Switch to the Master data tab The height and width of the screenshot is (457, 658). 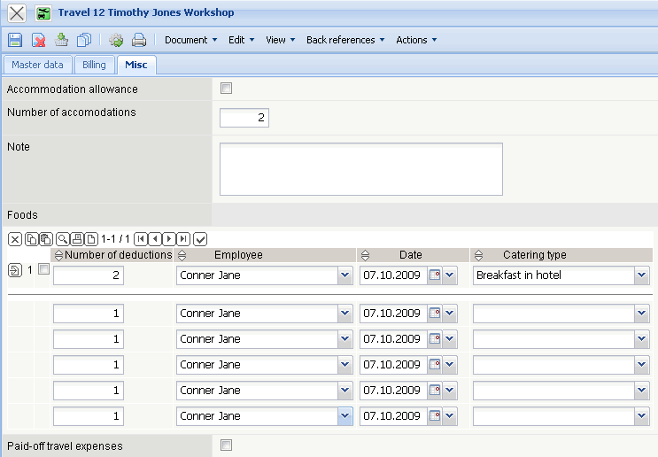pyautogui.click(x=37, y=65)
